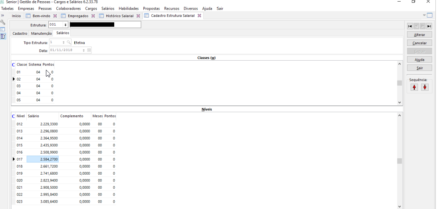The height and width of the screenshot is (209, 437).
Task: Open the tab list dropdown arrow
Action: click(x=424, y=16)
